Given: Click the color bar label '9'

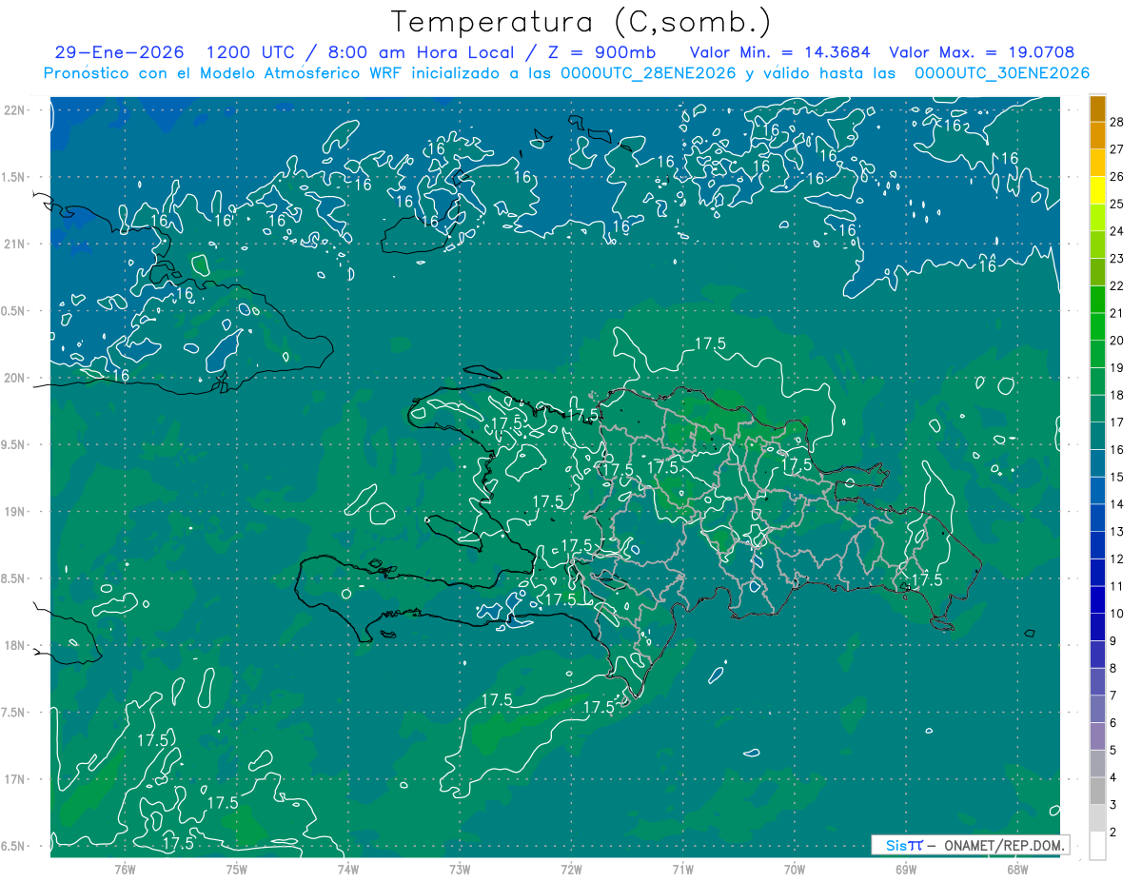Looking at the screenshot, I should tap(1113, 641).
